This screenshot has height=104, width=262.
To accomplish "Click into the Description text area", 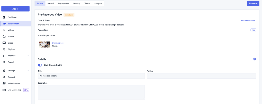I will tap(91, 92).
